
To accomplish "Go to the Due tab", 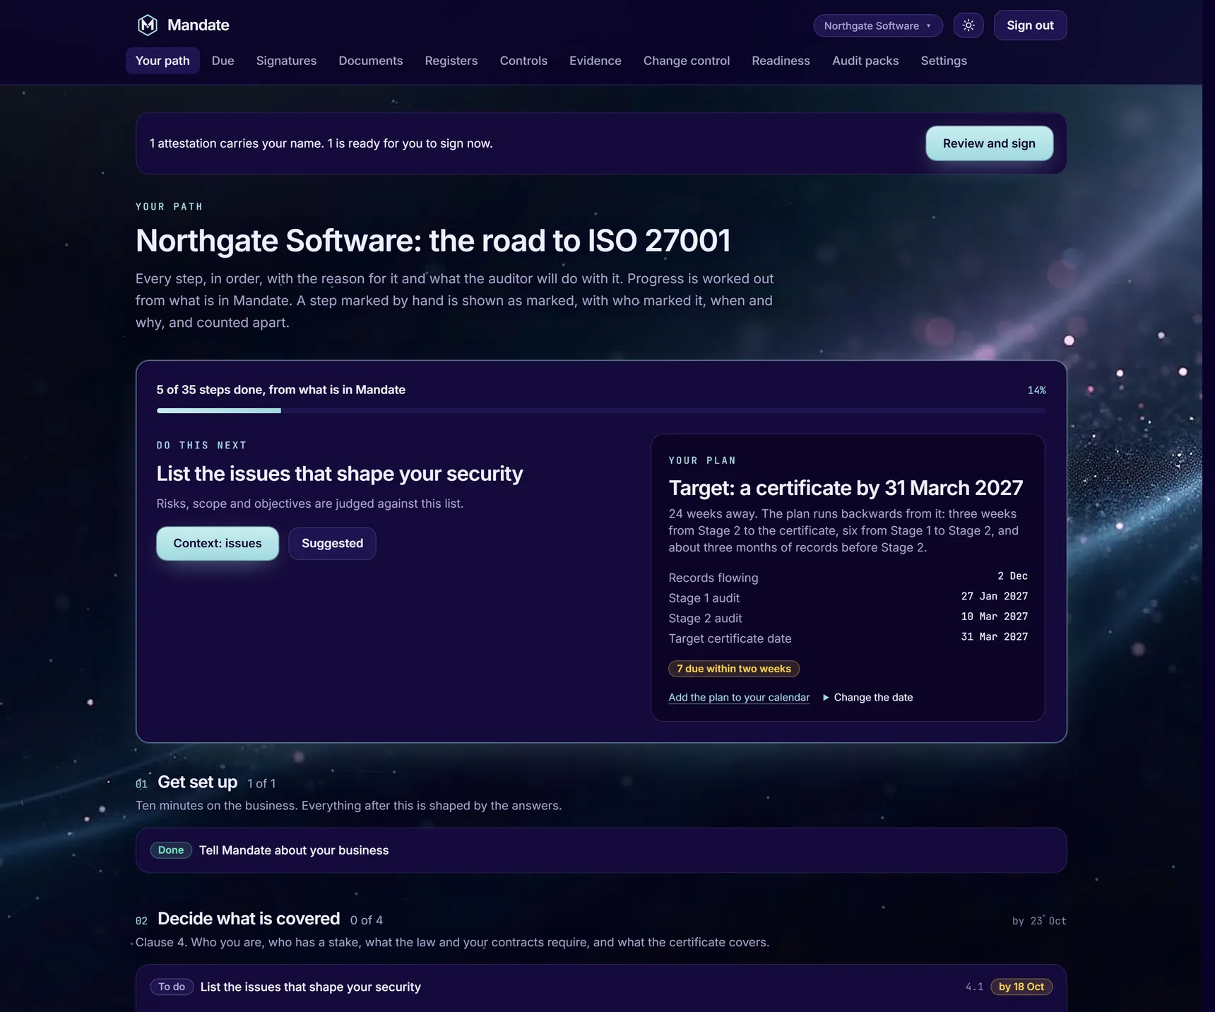I will tap(223, 61).
